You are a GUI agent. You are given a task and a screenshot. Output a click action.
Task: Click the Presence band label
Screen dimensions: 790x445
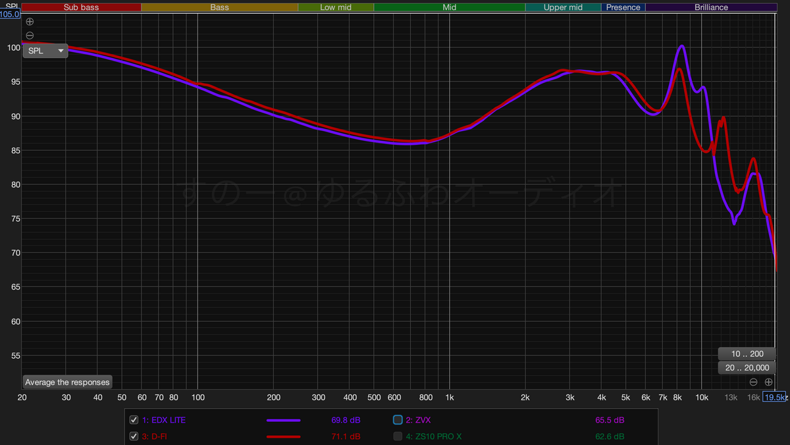click(623, 7)
